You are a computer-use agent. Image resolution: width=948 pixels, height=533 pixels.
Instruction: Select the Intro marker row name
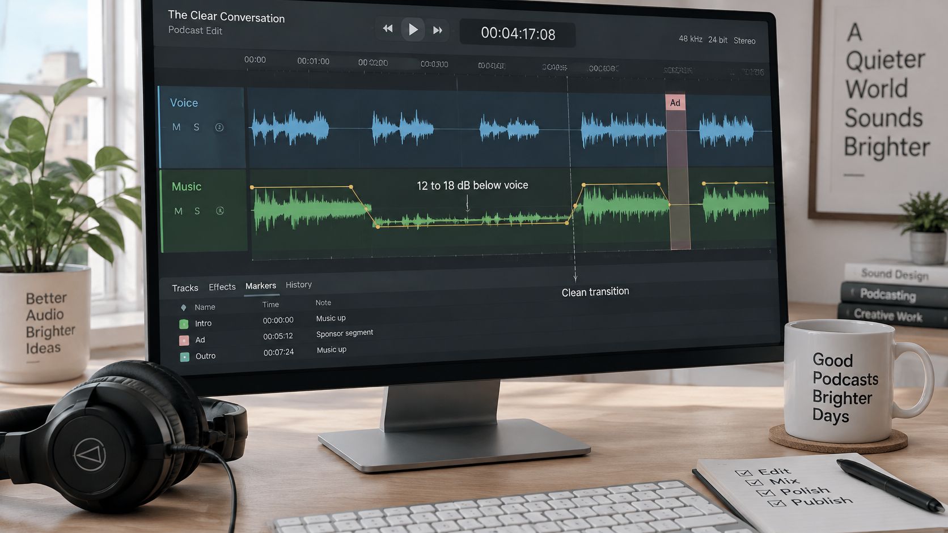pyautogui.click(x=203, y=323)
